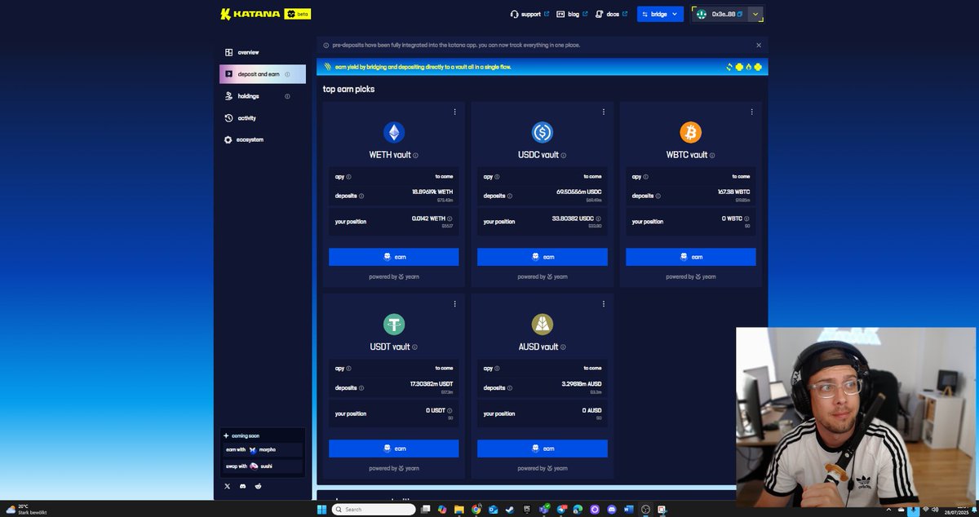The image size is (979, 517).
Task: Dismiss the pre-deposits notification banner
Action: [x=759, y=45]
